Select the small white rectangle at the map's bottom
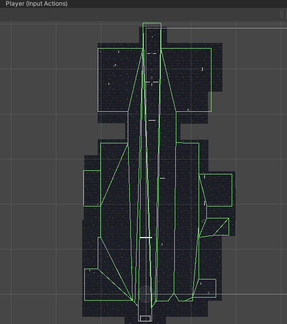The image size is (287, 324). coord(145,318)
